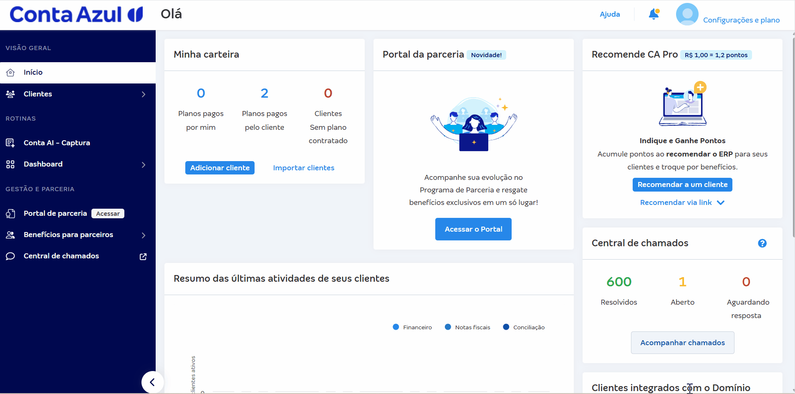
Task: Click the user avatar icon
Action: pyautogui.click(x=687, y=14)
